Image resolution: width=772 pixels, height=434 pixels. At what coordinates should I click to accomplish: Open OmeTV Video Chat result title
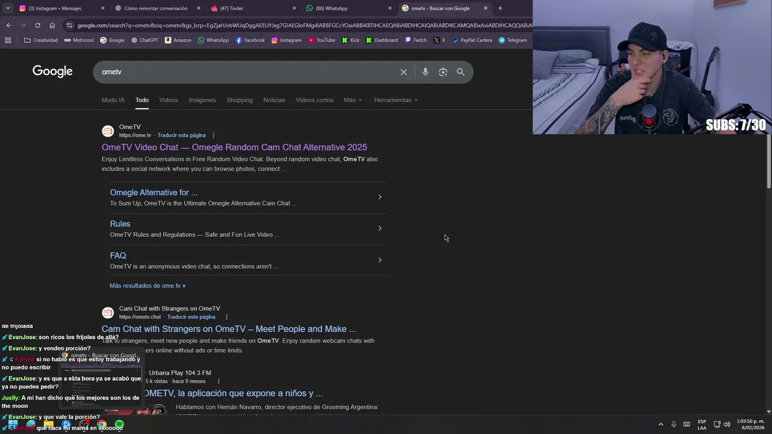pos(234,147)
